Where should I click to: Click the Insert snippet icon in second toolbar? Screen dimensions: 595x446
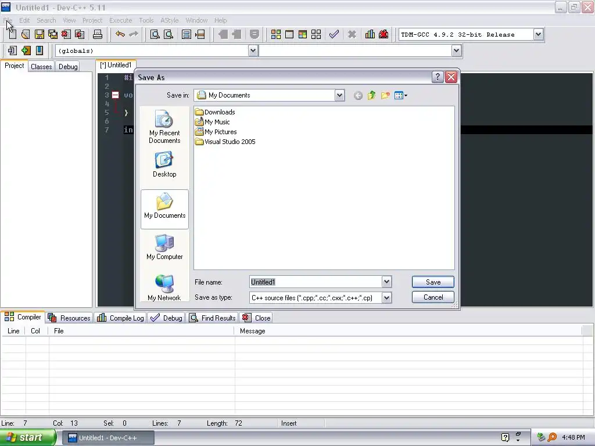coord(12,51)
